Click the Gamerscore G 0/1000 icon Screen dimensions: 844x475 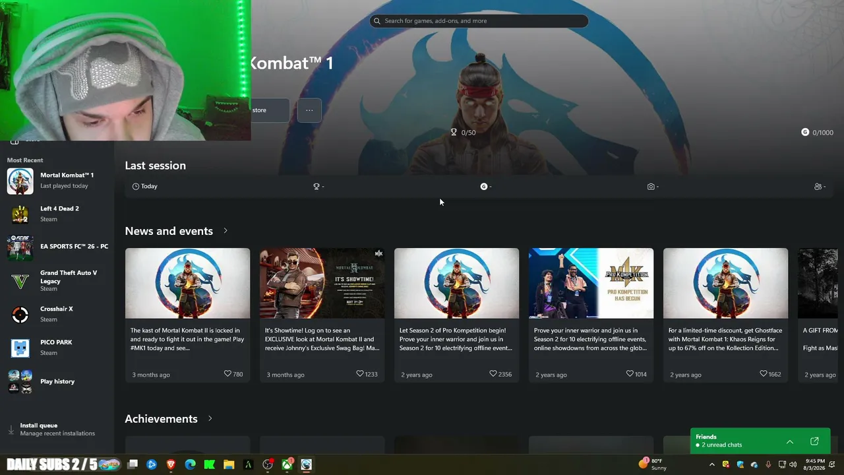pos(805,133)
